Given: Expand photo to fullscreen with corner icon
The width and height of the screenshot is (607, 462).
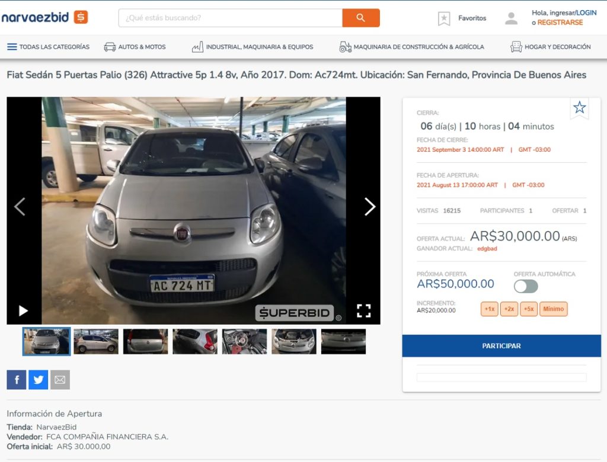Looking at the screenshot, I should click(x=364, y=310).
